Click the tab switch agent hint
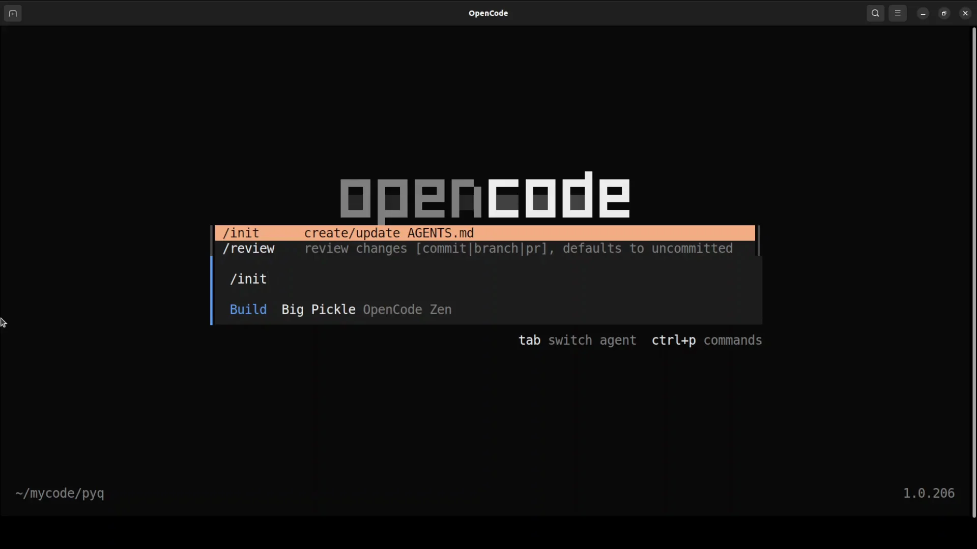 click(x=577, y=340)
